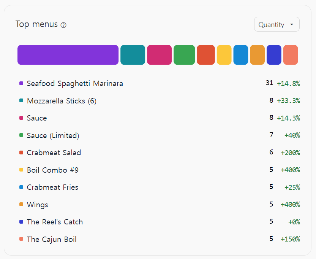Click the help icon beside Top menus
This screenshot has height=259, width=316.
pyautogui.click(x=63, y=25)
